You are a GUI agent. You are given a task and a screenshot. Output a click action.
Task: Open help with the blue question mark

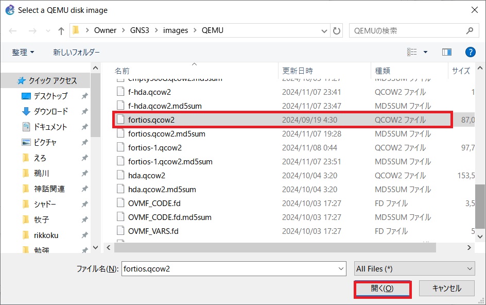[x=470, y=52]
